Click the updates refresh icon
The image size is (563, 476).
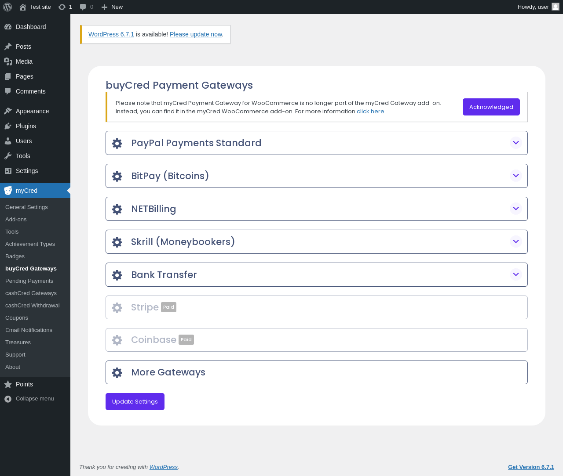pos(62,7)
